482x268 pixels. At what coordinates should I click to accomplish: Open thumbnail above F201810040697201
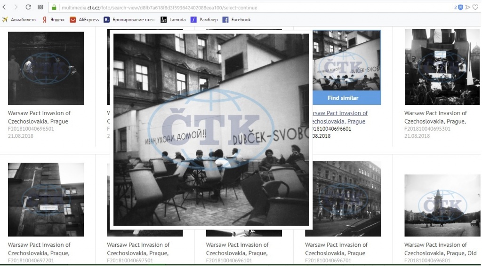click(46, 199)
